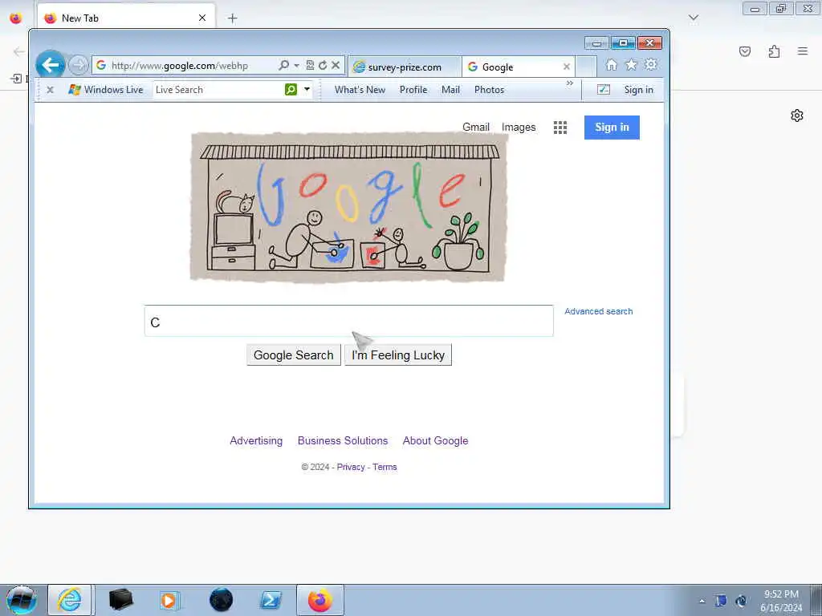Expand the Live Search options dropdown

point(307,90)
